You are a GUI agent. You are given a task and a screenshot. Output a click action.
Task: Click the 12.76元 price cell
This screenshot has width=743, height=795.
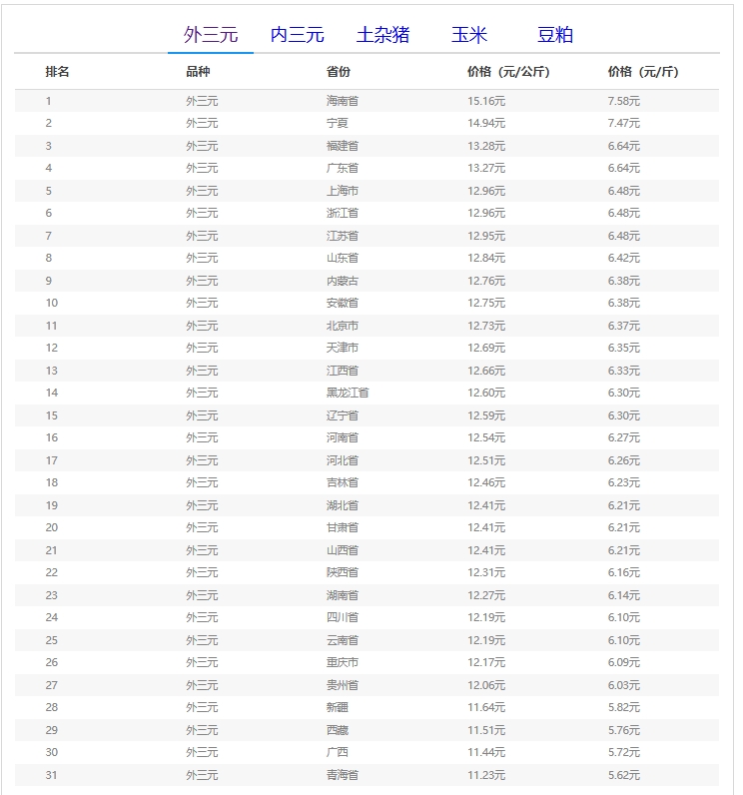[486, 281]
